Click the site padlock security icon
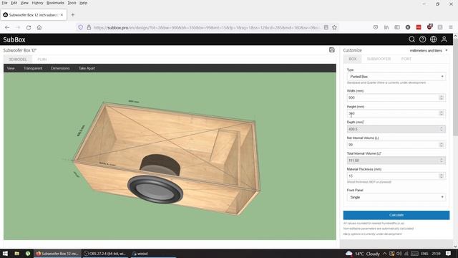This screenshot has width=458, height=258. pos(89,27)
